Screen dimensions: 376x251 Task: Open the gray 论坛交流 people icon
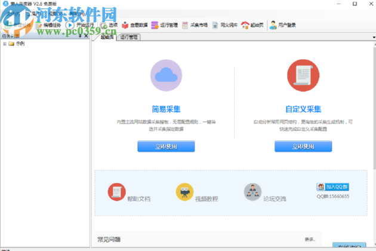pos(252,192)
